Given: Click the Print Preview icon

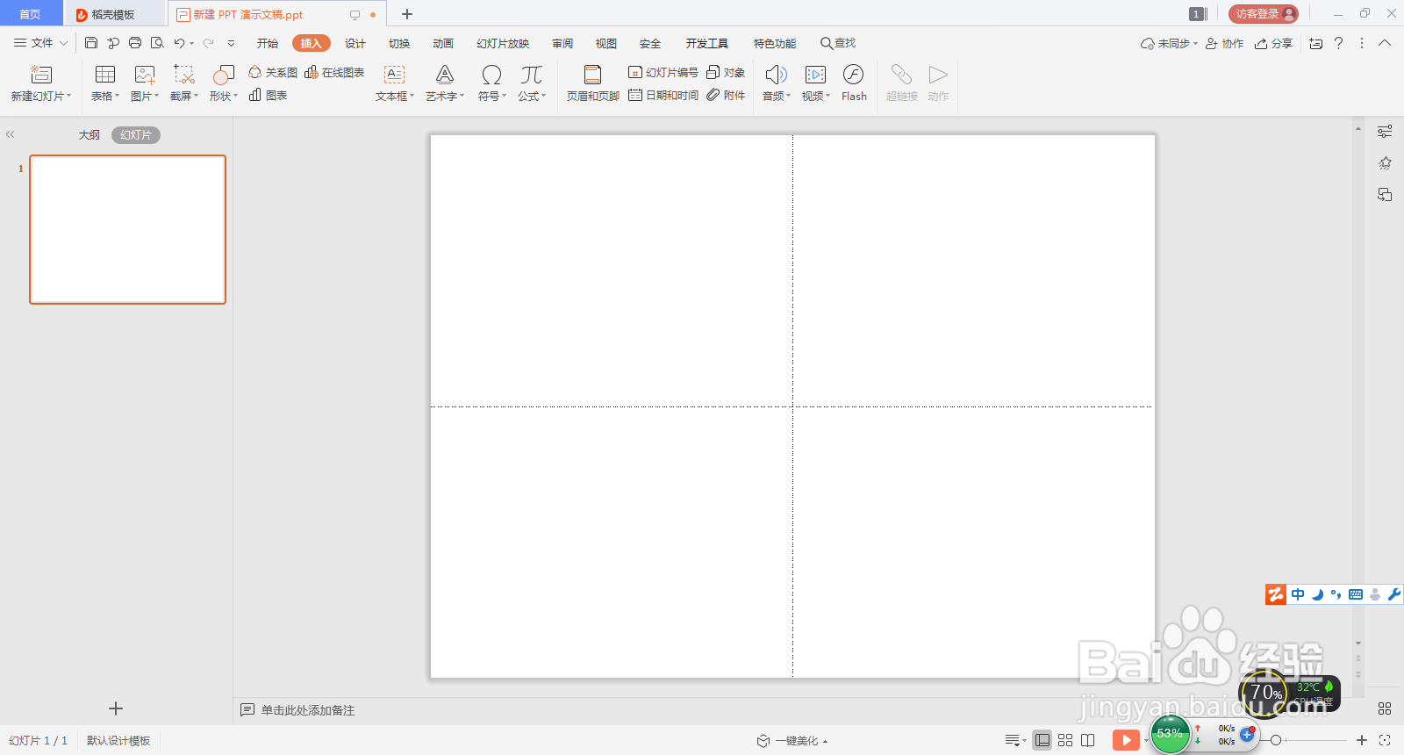Looking at the screenshot, I should [157, 43].
